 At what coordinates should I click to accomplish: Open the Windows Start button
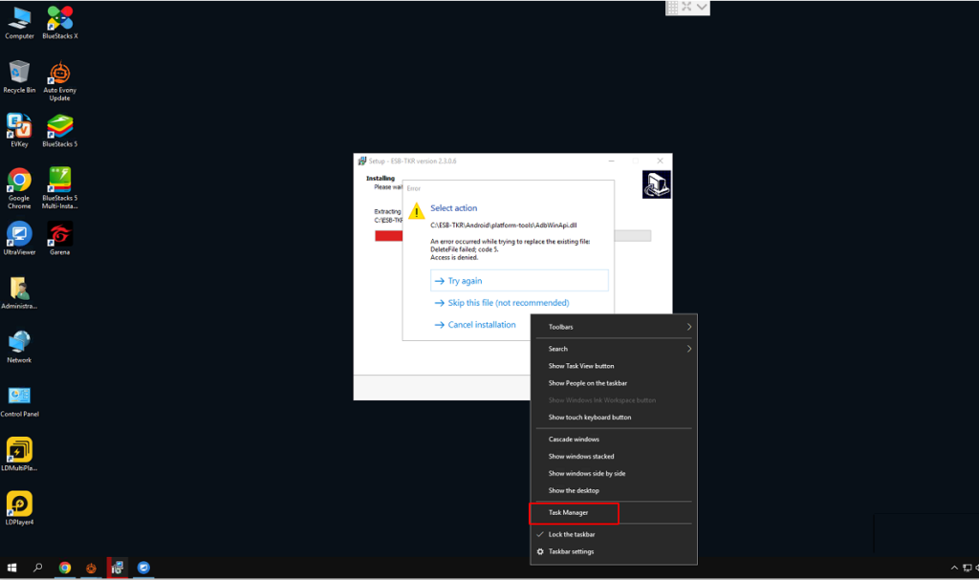12,568
